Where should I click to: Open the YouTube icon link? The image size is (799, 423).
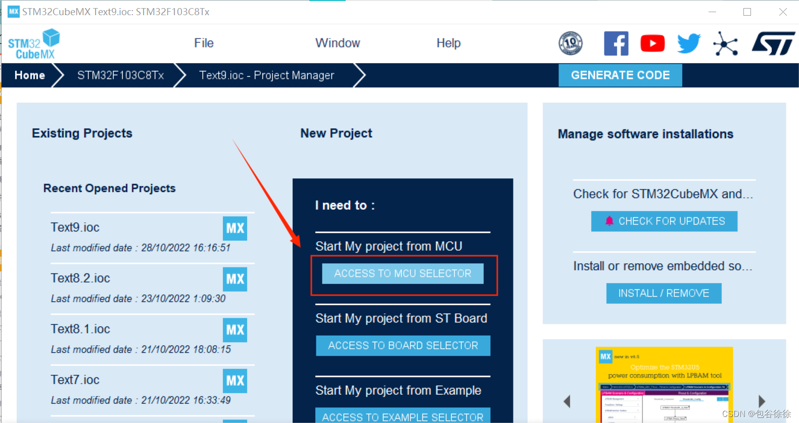(652, 43)
